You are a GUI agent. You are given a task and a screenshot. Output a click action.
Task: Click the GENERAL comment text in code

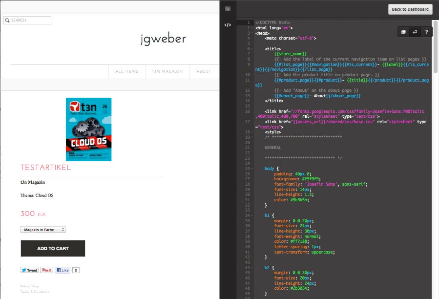272,148
